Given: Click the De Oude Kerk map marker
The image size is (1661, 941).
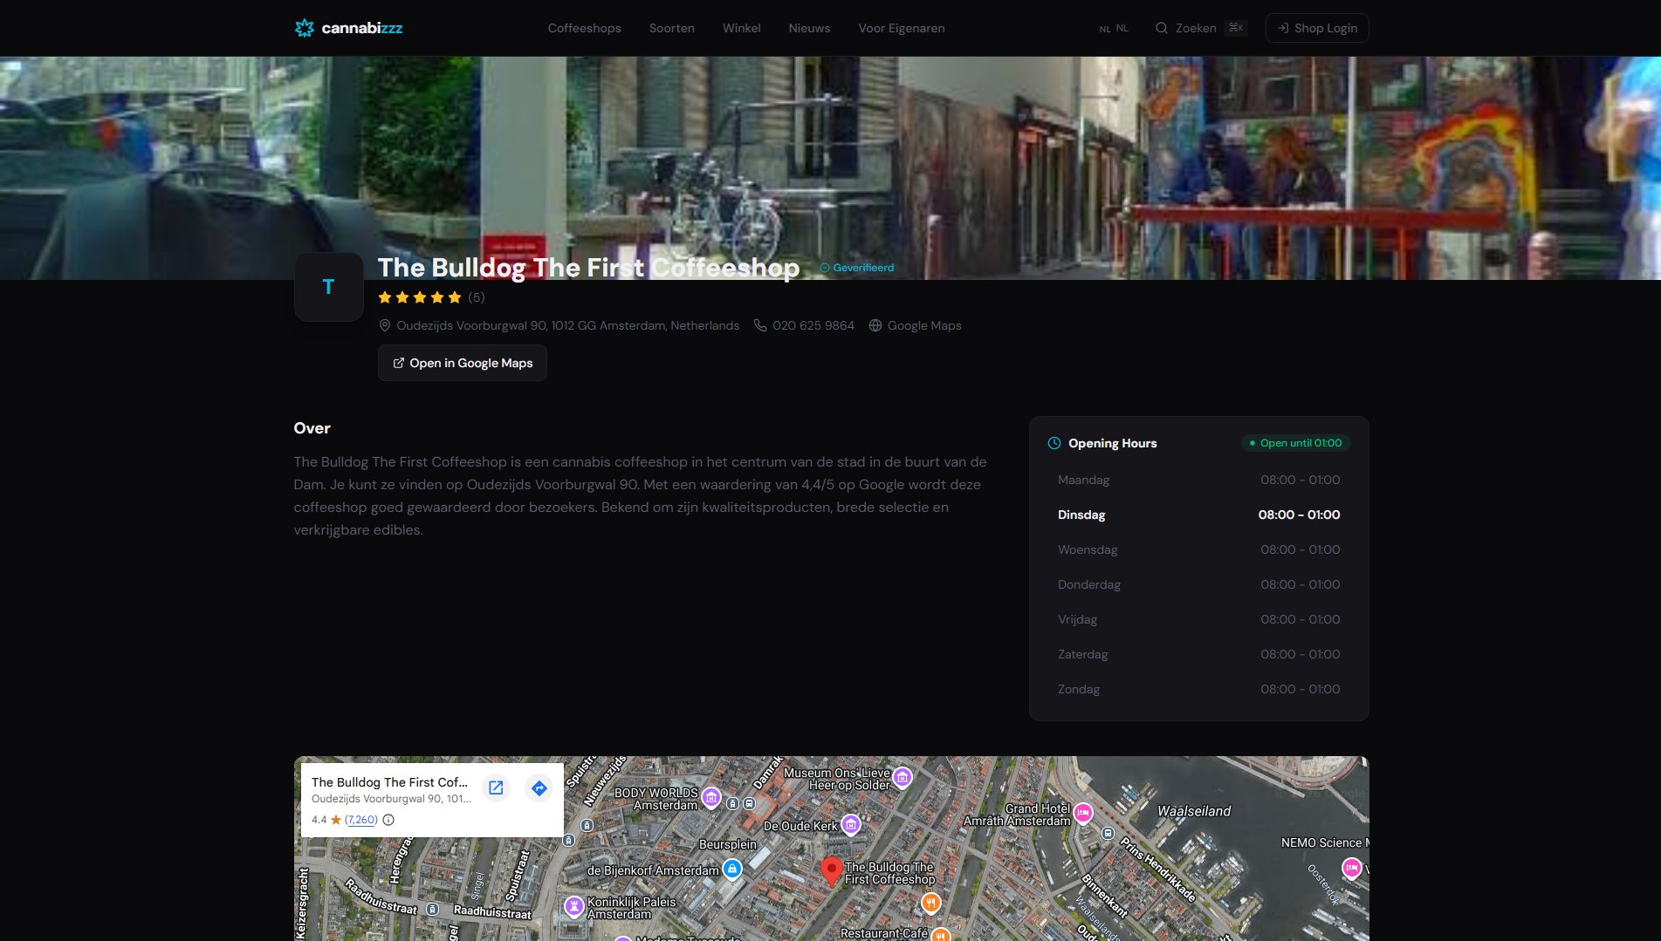Looking at the screenshot, I should pyautogui.click(x=851, y=824).
